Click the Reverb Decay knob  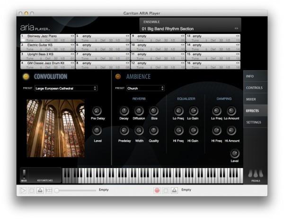[124, 111]
